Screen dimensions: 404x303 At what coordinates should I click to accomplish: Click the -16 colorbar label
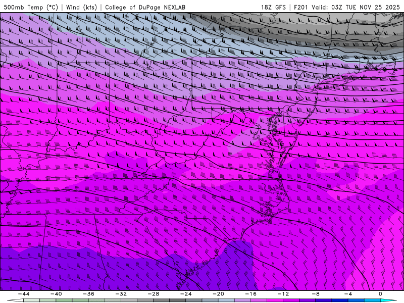(x=251, y=294)
